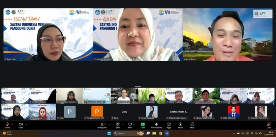Start screen sharing with the green Share button
This screenshot has height=137, width=276.
(x=143, y=125)
